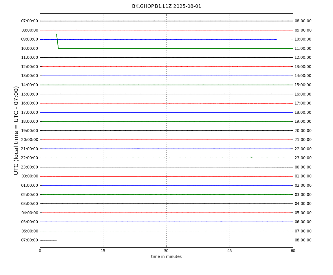Viewport: 333px width, 275px height.
Task: Click right-axis time label 01:00:00
Action: click(x=303, y=176)
